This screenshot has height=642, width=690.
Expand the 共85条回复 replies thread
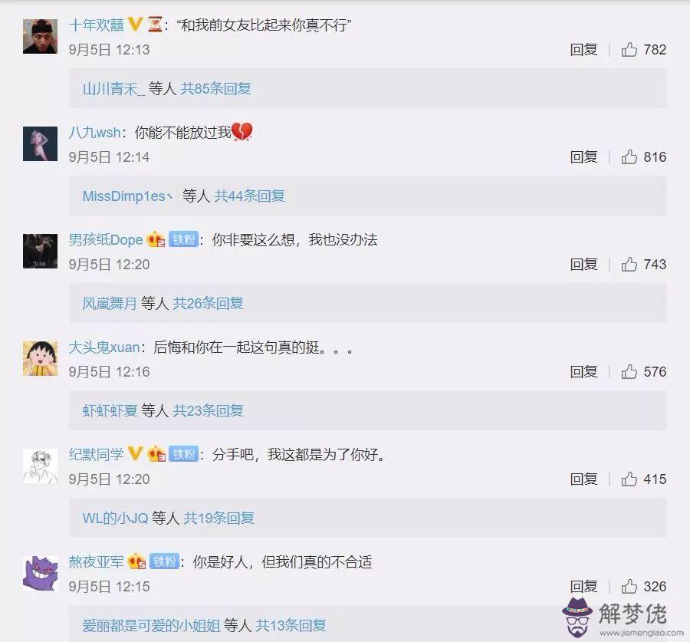click(215, 88)
